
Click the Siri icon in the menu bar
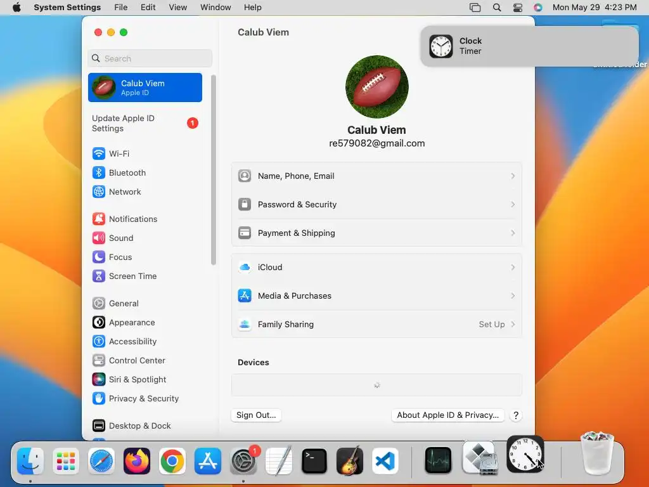pos(537,8)
